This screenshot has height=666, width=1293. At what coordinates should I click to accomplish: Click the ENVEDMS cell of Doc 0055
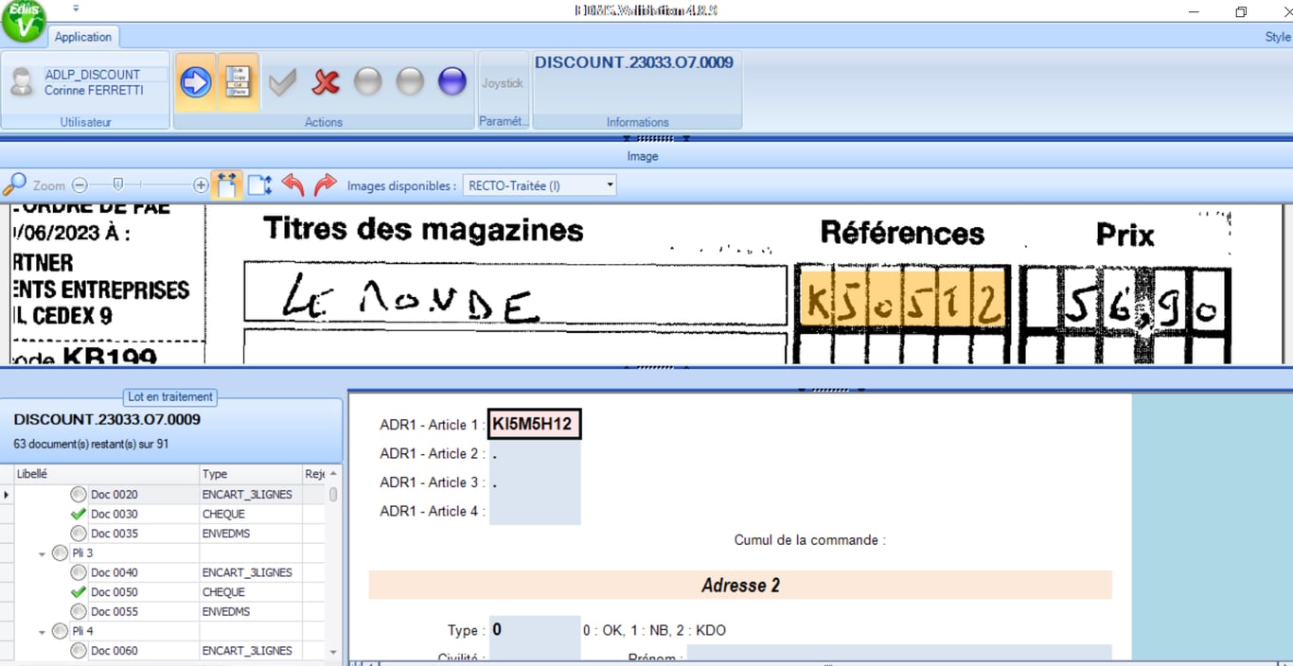[x=251, y=612]
